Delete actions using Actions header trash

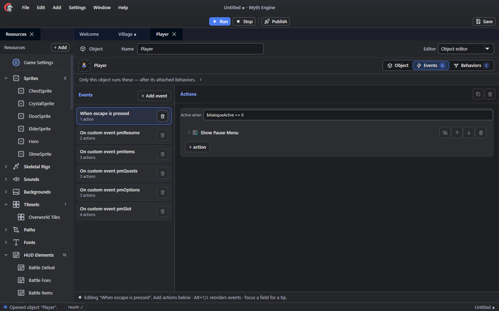pos(490,94)
